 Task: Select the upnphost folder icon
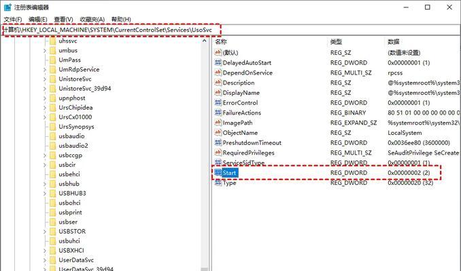tap(53, 98)
